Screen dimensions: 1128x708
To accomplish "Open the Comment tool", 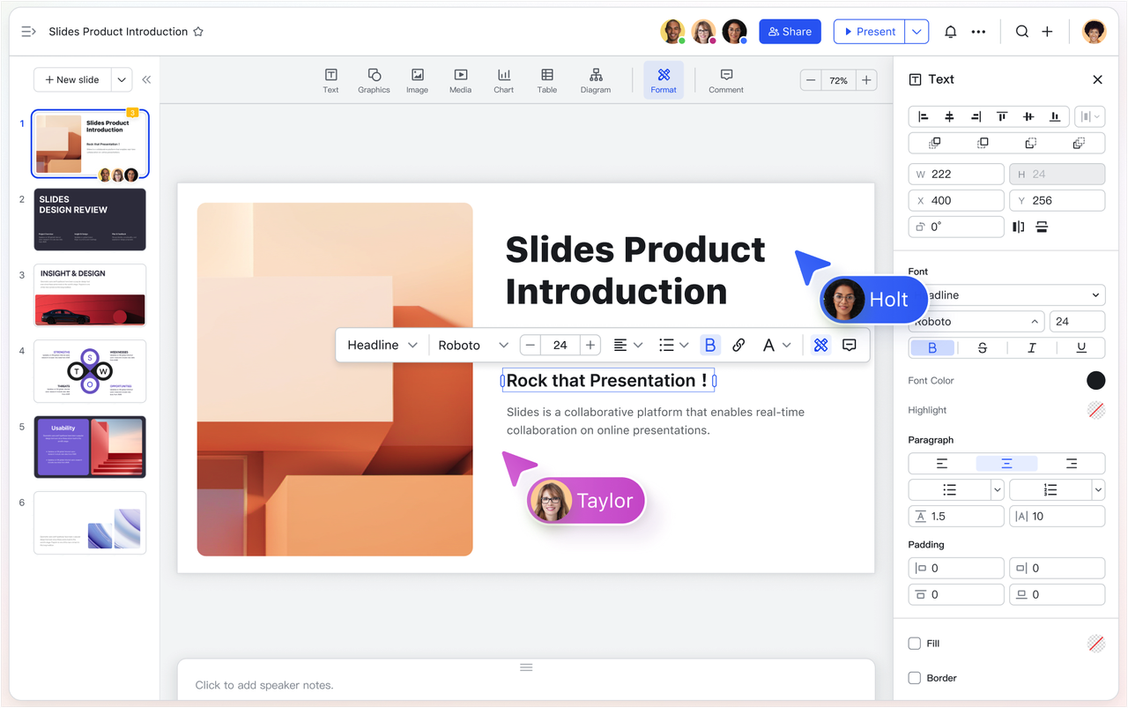I will click(x=726, y=80).
